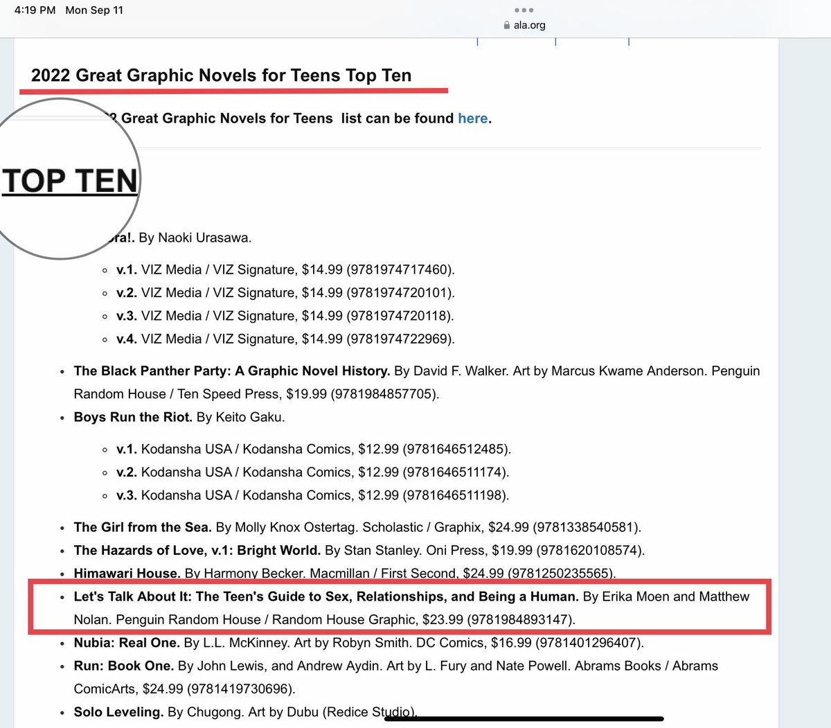Tap the 4:19 PM clock in status bar
Viewport: 831px width, 728px height.
click(x=35, y=10)
